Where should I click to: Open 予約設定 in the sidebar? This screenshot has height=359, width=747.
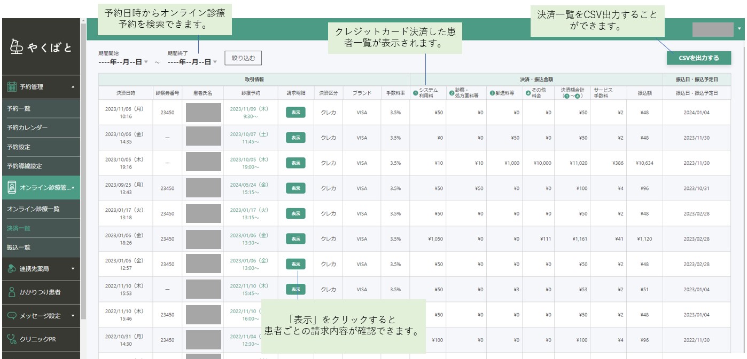point(41,147)
